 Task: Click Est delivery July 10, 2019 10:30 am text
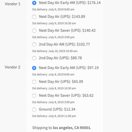coord(55,51)
